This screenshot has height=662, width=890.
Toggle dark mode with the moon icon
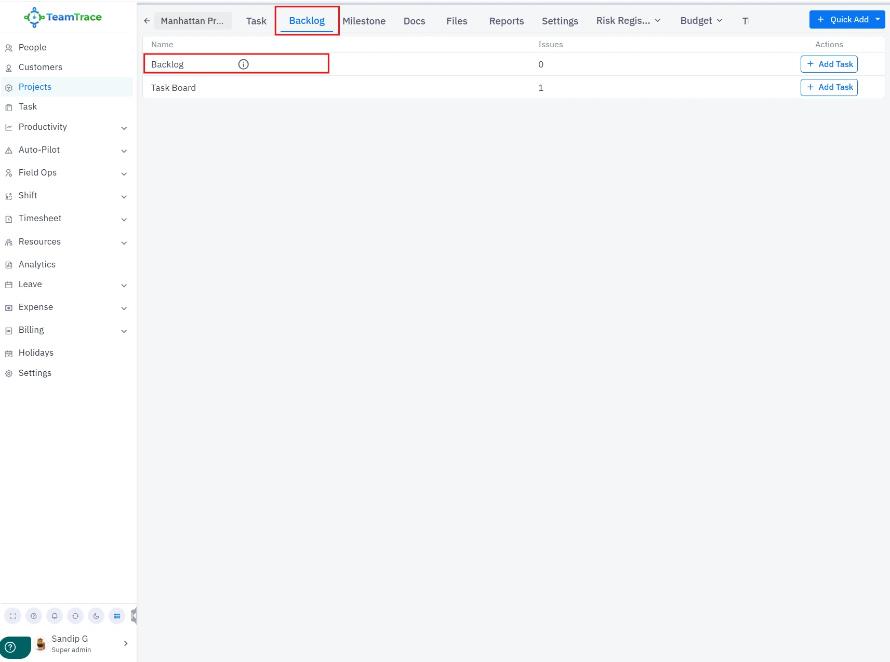tap(96, 616)
